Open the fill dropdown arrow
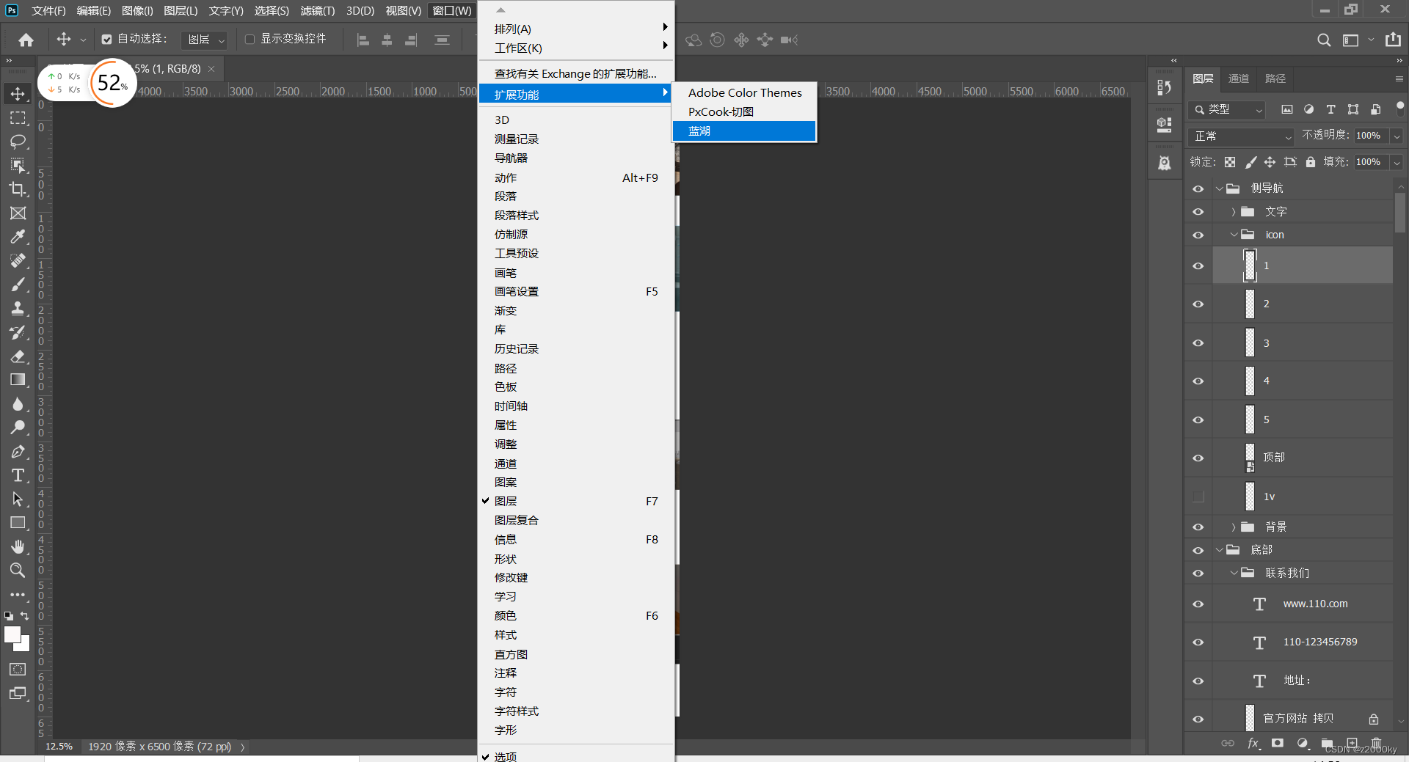Image resolution: width=1409 pixels, height=762 pixels. [1397, 162]
